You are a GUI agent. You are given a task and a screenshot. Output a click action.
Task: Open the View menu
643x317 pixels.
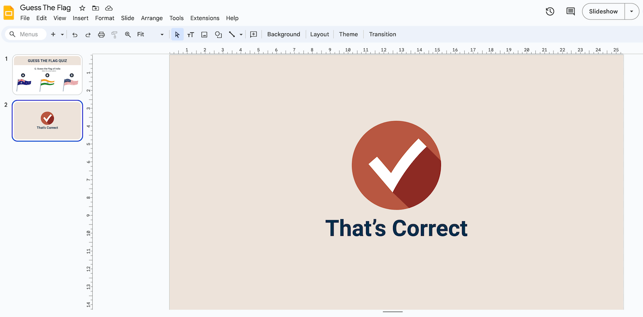pos(60,18)
